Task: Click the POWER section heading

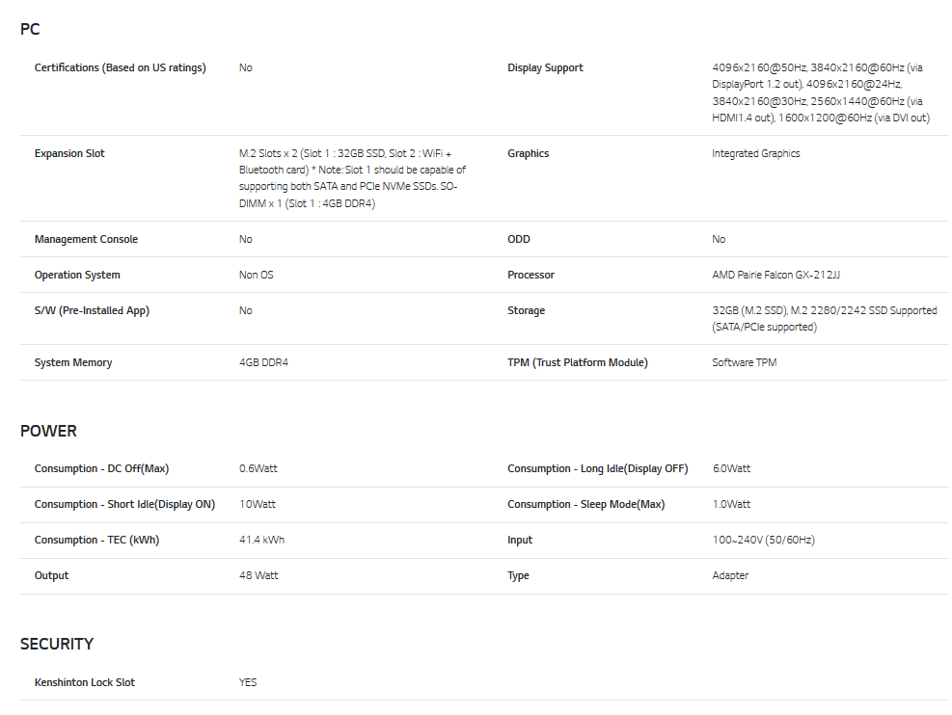Action: click(48, 431)
